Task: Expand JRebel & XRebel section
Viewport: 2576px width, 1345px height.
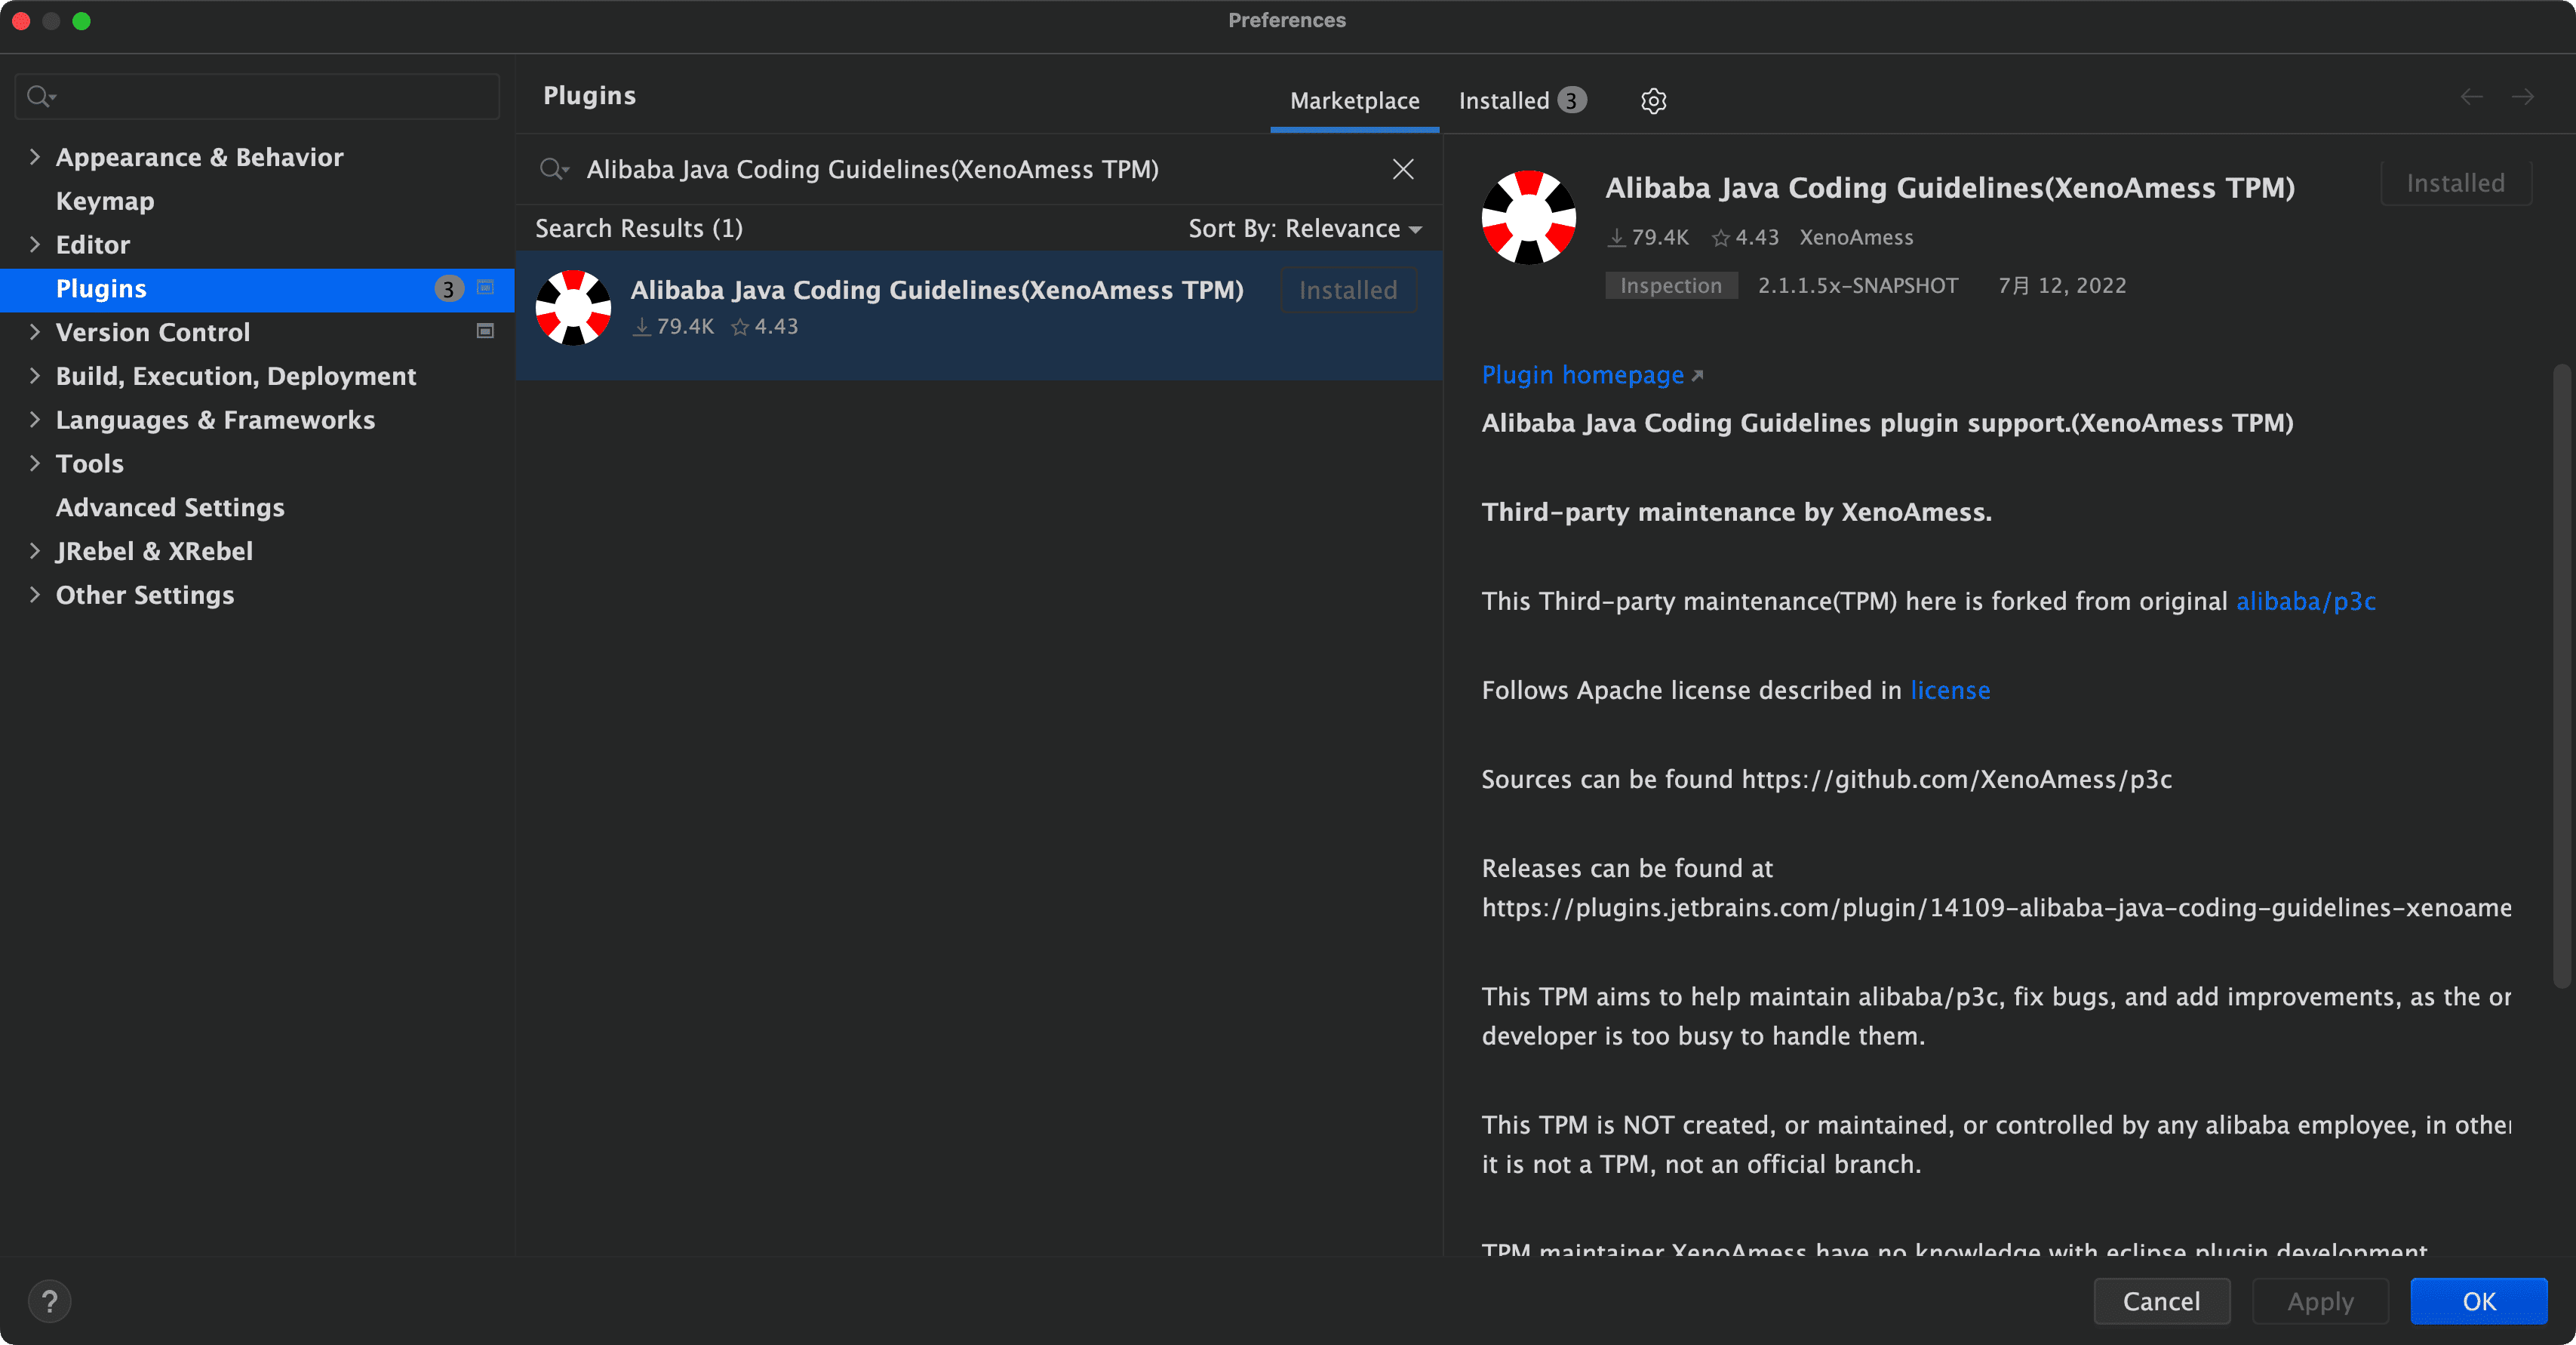Action: pyautogui.click(x=35, y=551)
